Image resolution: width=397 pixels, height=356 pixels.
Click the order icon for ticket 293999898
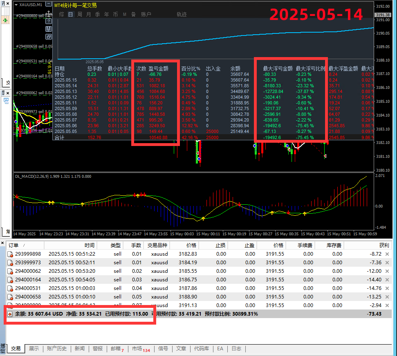(10, 254)
